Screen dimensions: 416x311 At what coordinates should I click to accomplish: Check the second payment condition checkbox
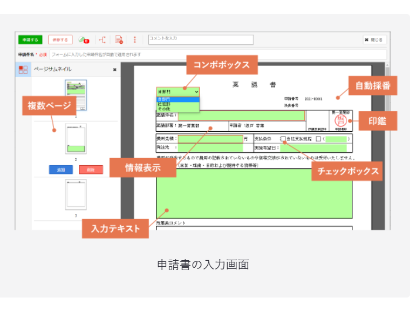pos(318,139)
